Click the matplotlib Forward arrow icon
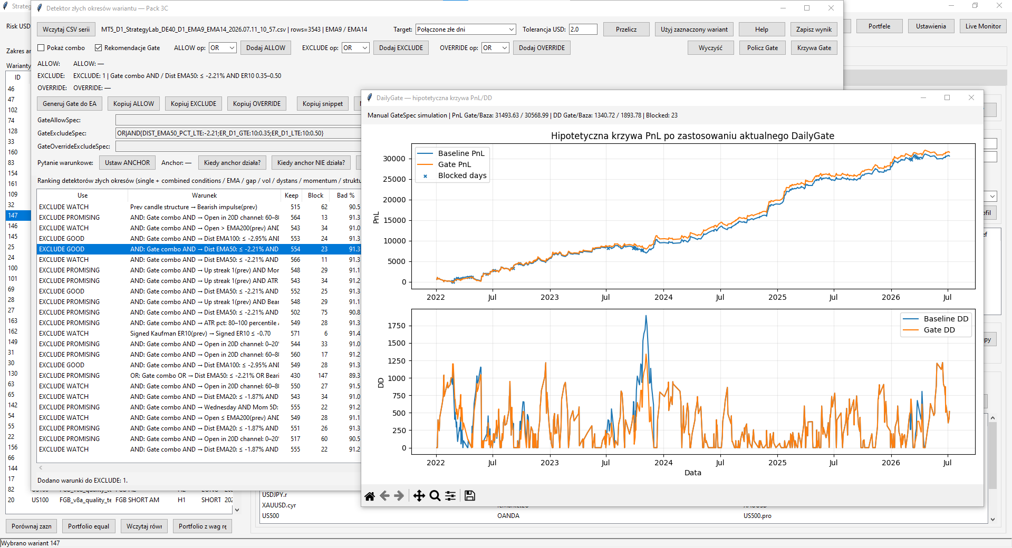This screenshot has width=1012, height=548. [399, 496]
